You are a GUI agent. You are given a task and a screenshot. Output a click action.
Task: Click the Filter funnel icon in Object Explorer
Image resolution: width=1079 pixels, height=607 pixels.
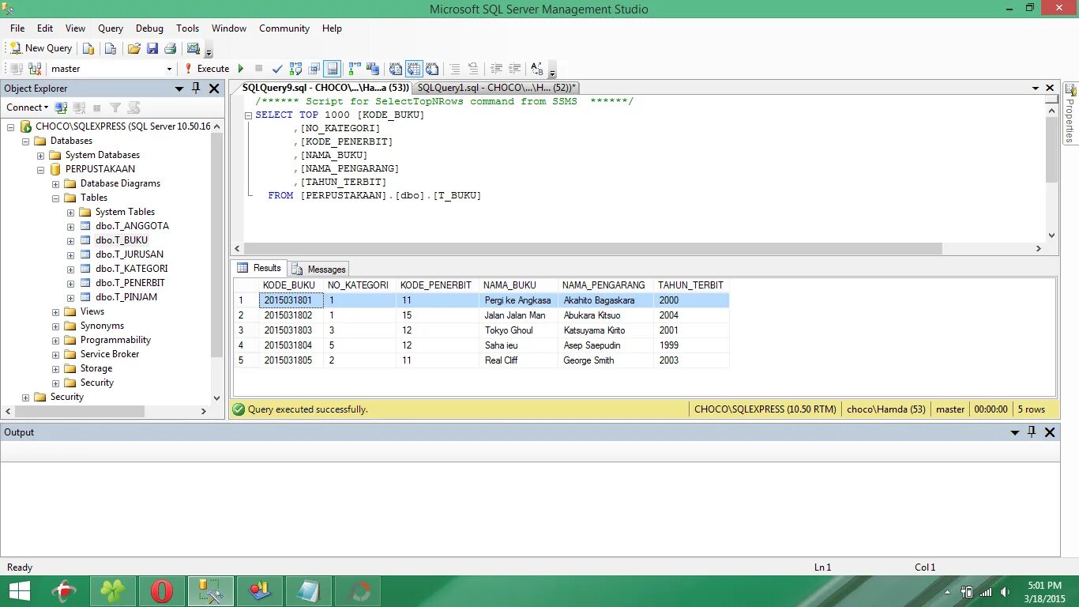[115, 107]
